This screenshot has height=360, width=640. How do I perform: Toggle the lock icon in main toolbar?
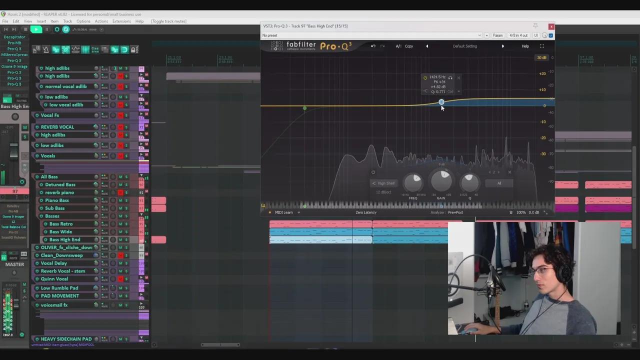coord(133,49)
